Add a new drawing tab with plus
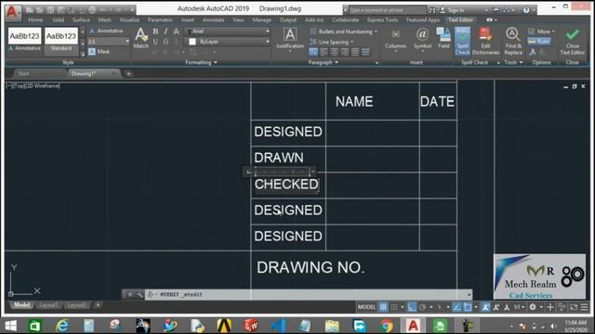 tap(128, 74)
